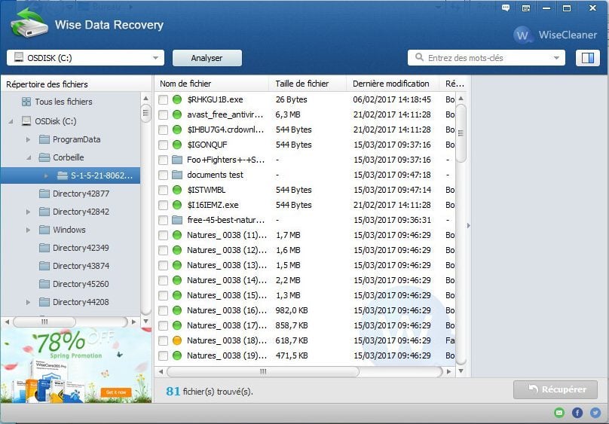Check the box for Natures_0038 (12)
The image size is (609, 424).
point(163,250)
